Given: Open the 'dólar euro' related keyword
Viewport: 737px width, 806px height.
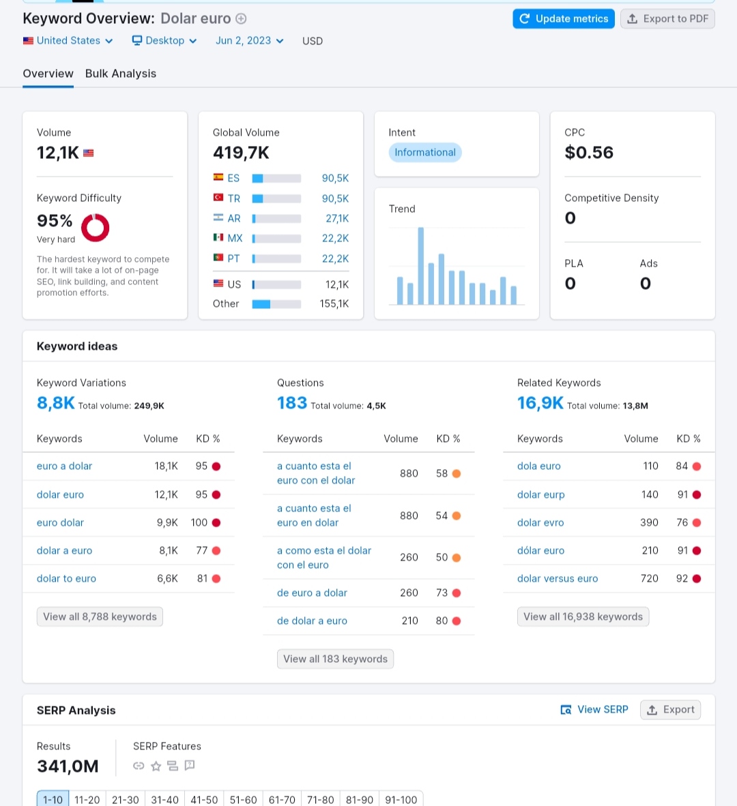Looking at the screenshot, I should [x=541, y=550].
